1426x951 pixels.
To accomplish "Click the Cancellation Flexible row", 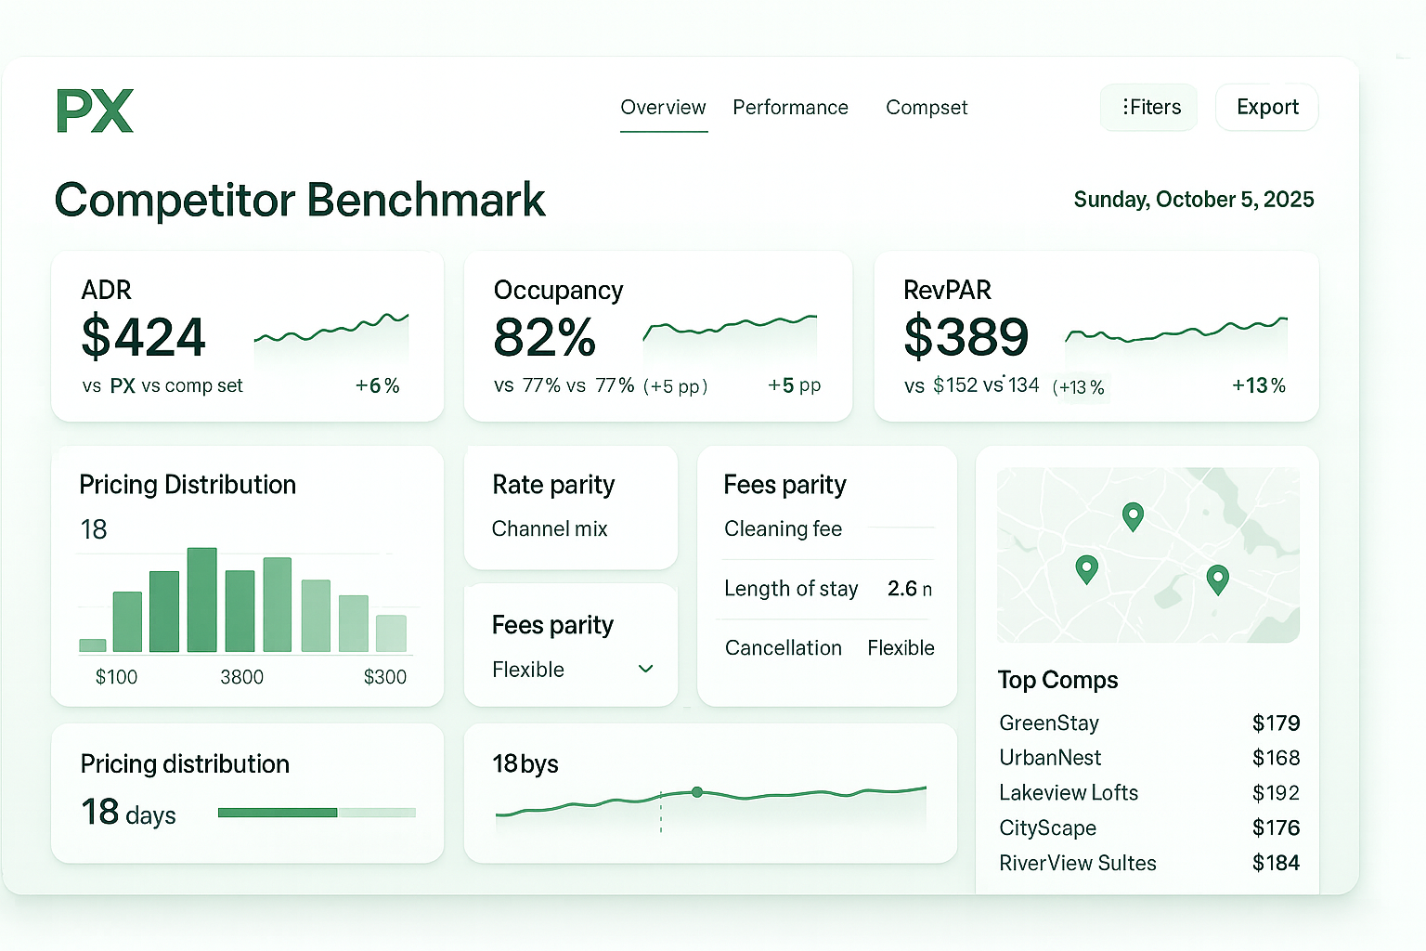I will tap(828, 648).
